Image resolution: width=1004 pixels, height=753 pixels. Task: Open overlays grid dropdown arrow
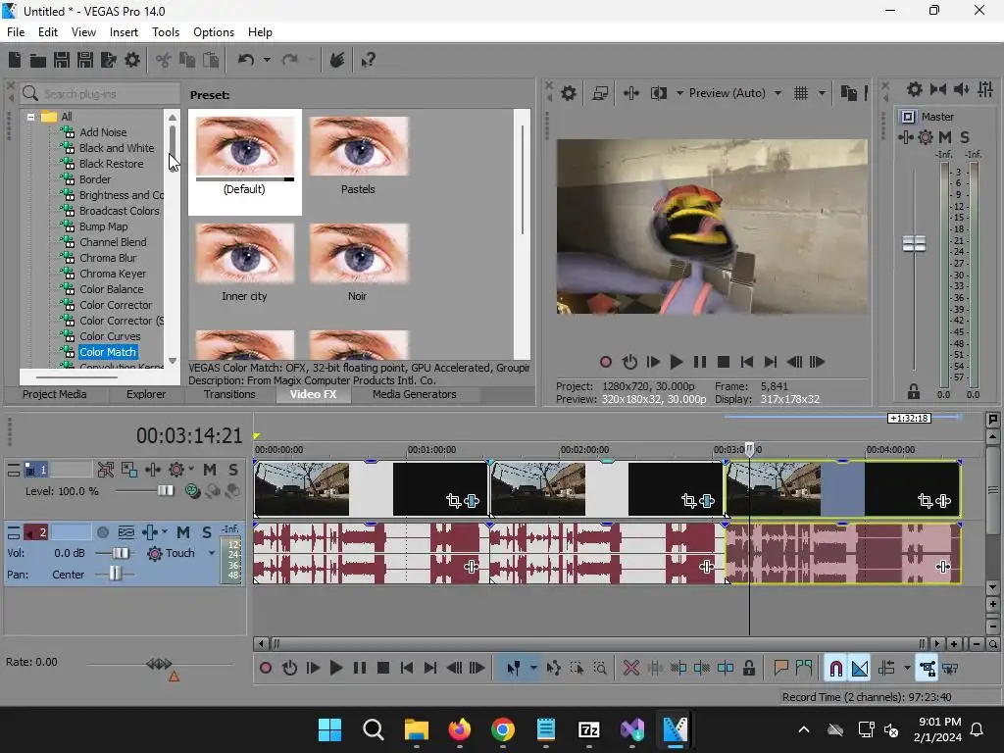coord(822,93)
